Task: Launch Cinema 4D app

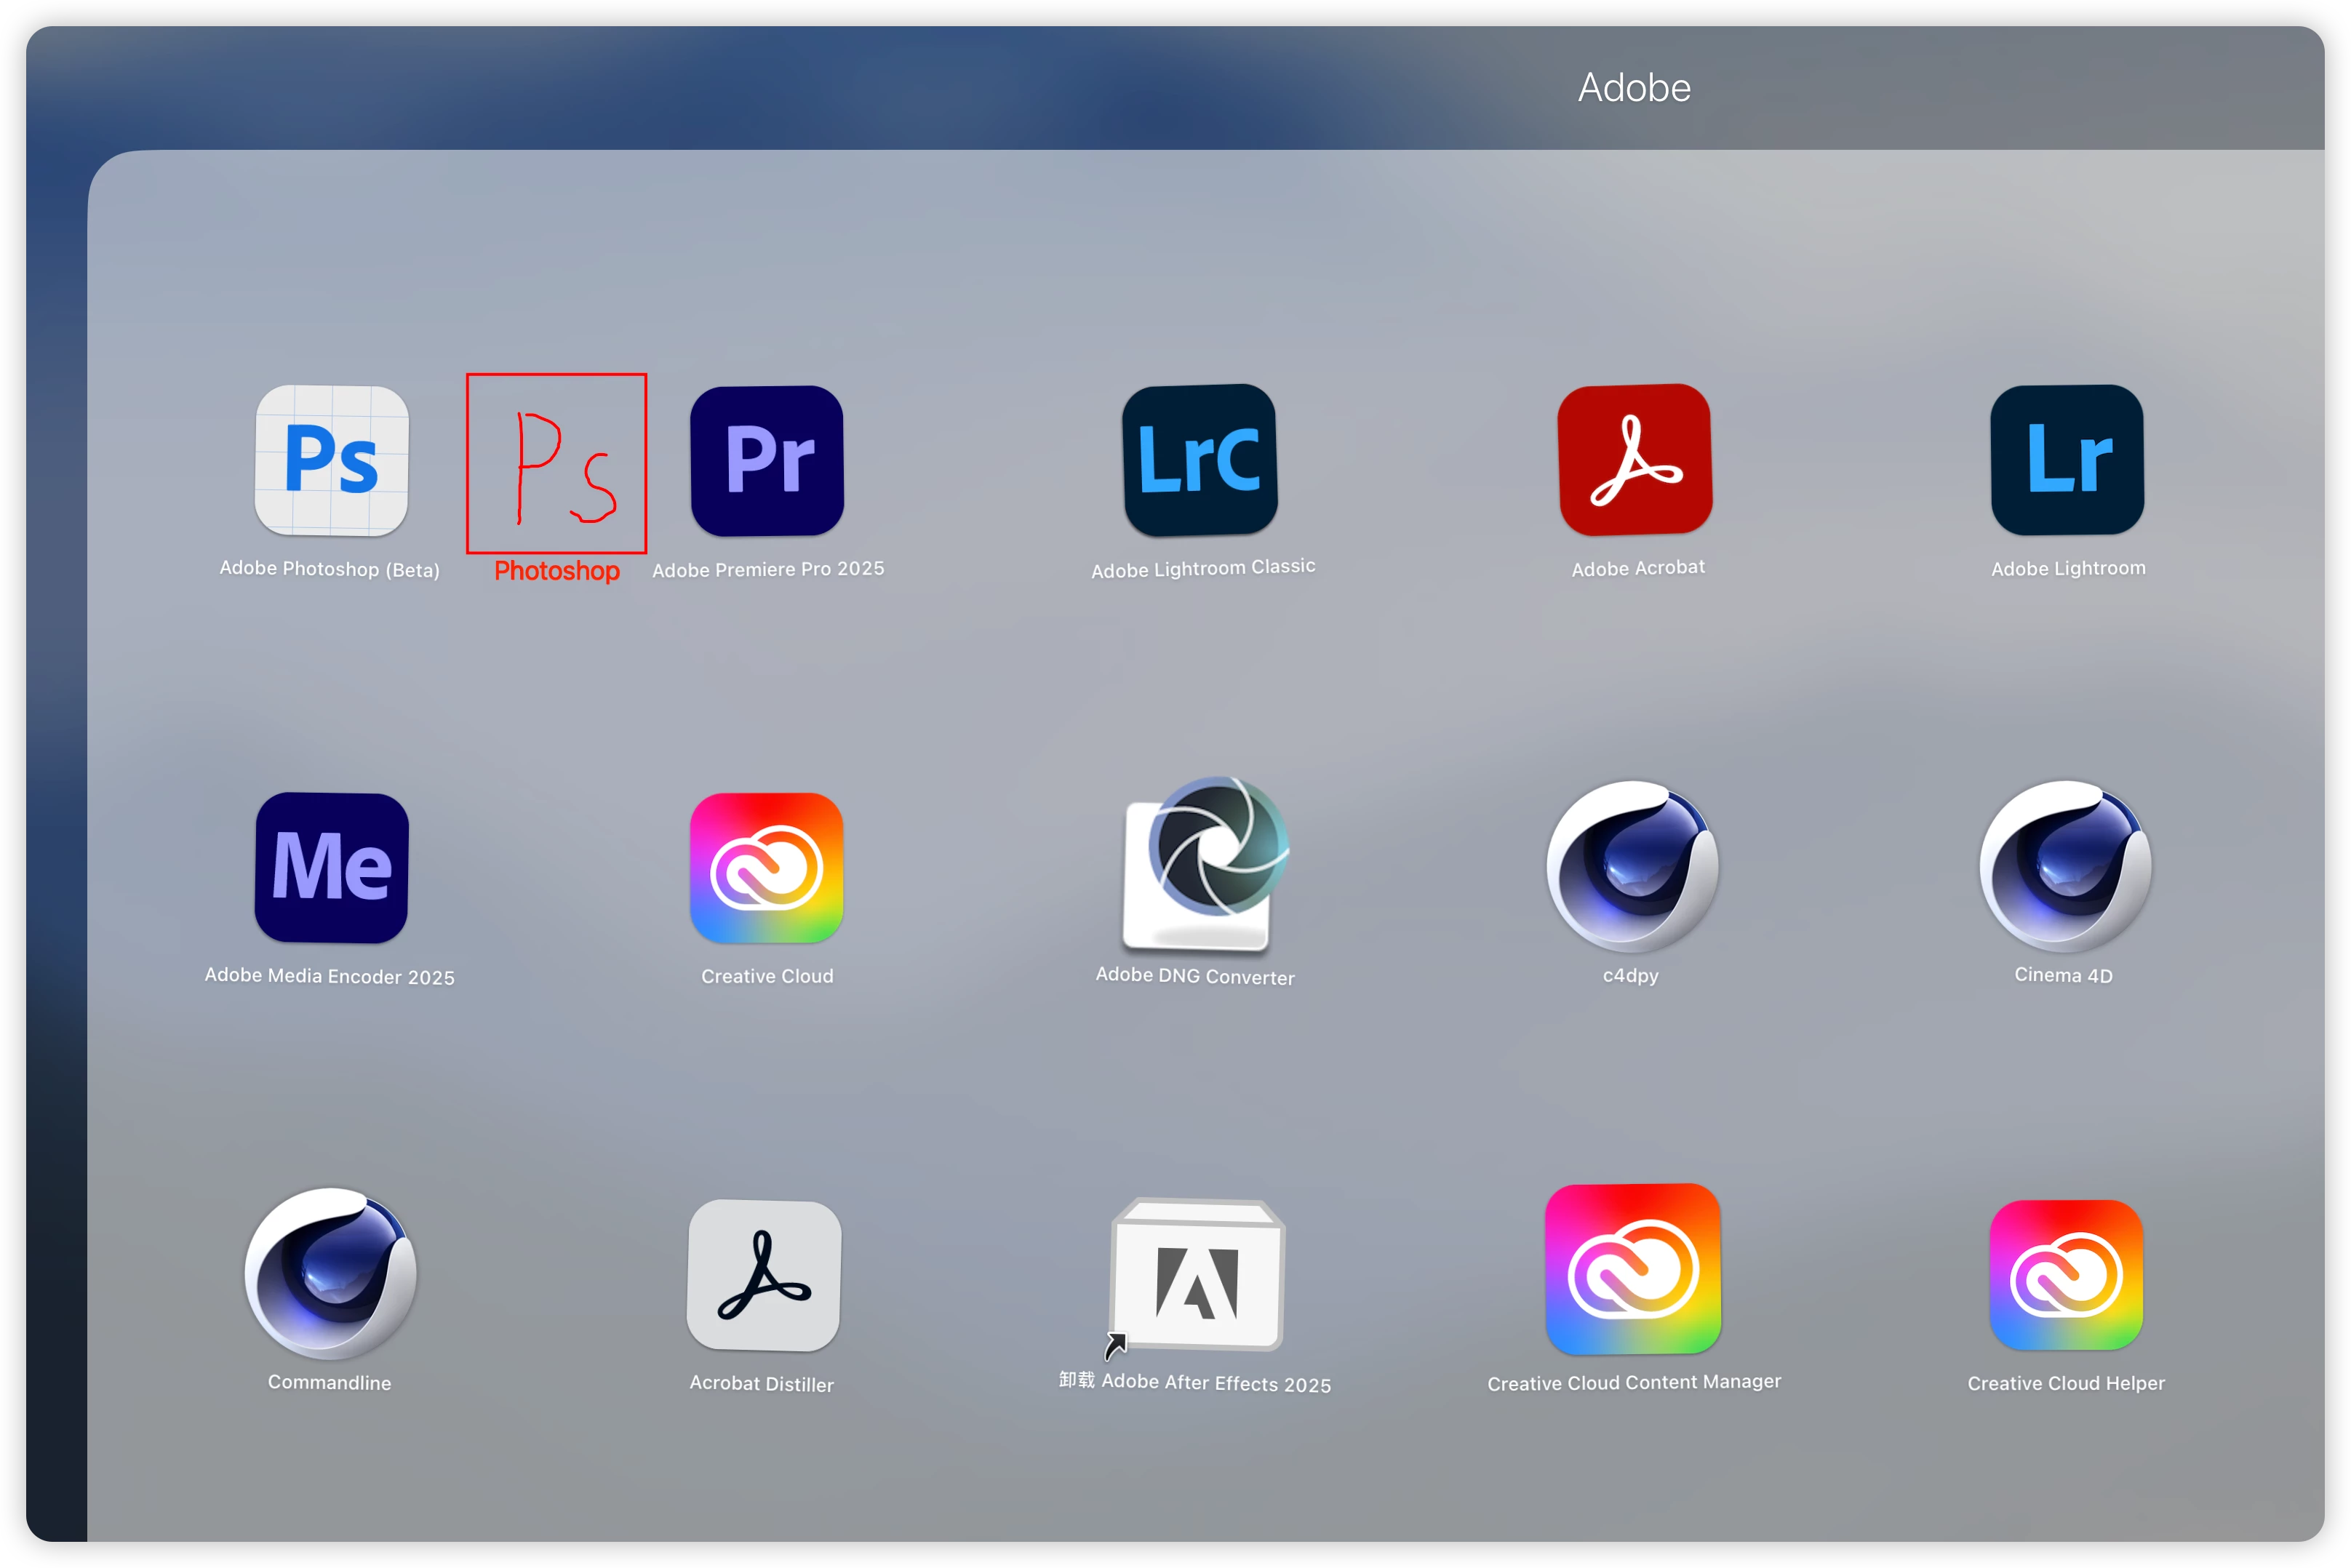Action: point(2065,865)
